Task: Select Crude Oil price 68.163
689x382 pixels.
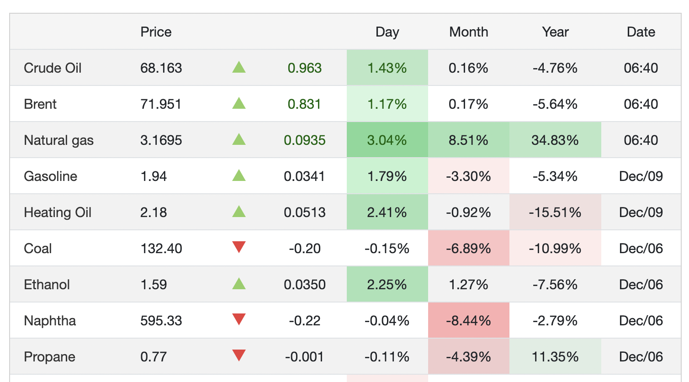Action: (x=161, y=68)
